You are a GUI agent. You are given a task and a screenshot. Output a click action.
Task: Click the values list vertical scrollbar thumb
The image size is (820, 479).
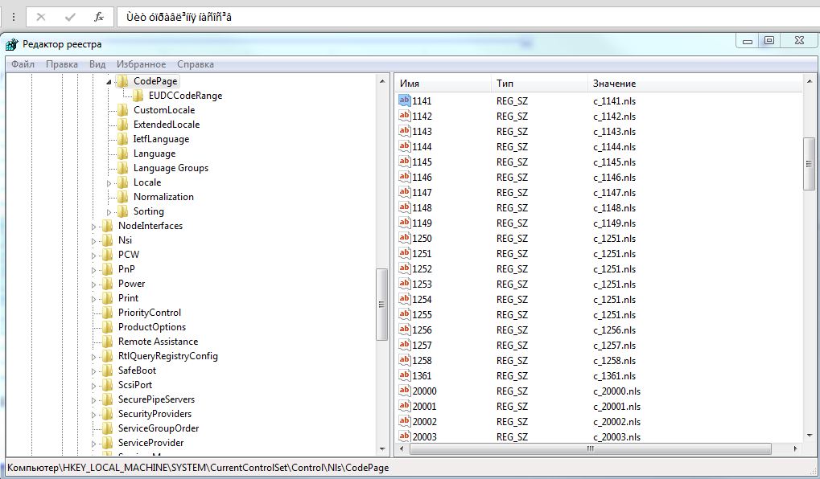(810, 163)
